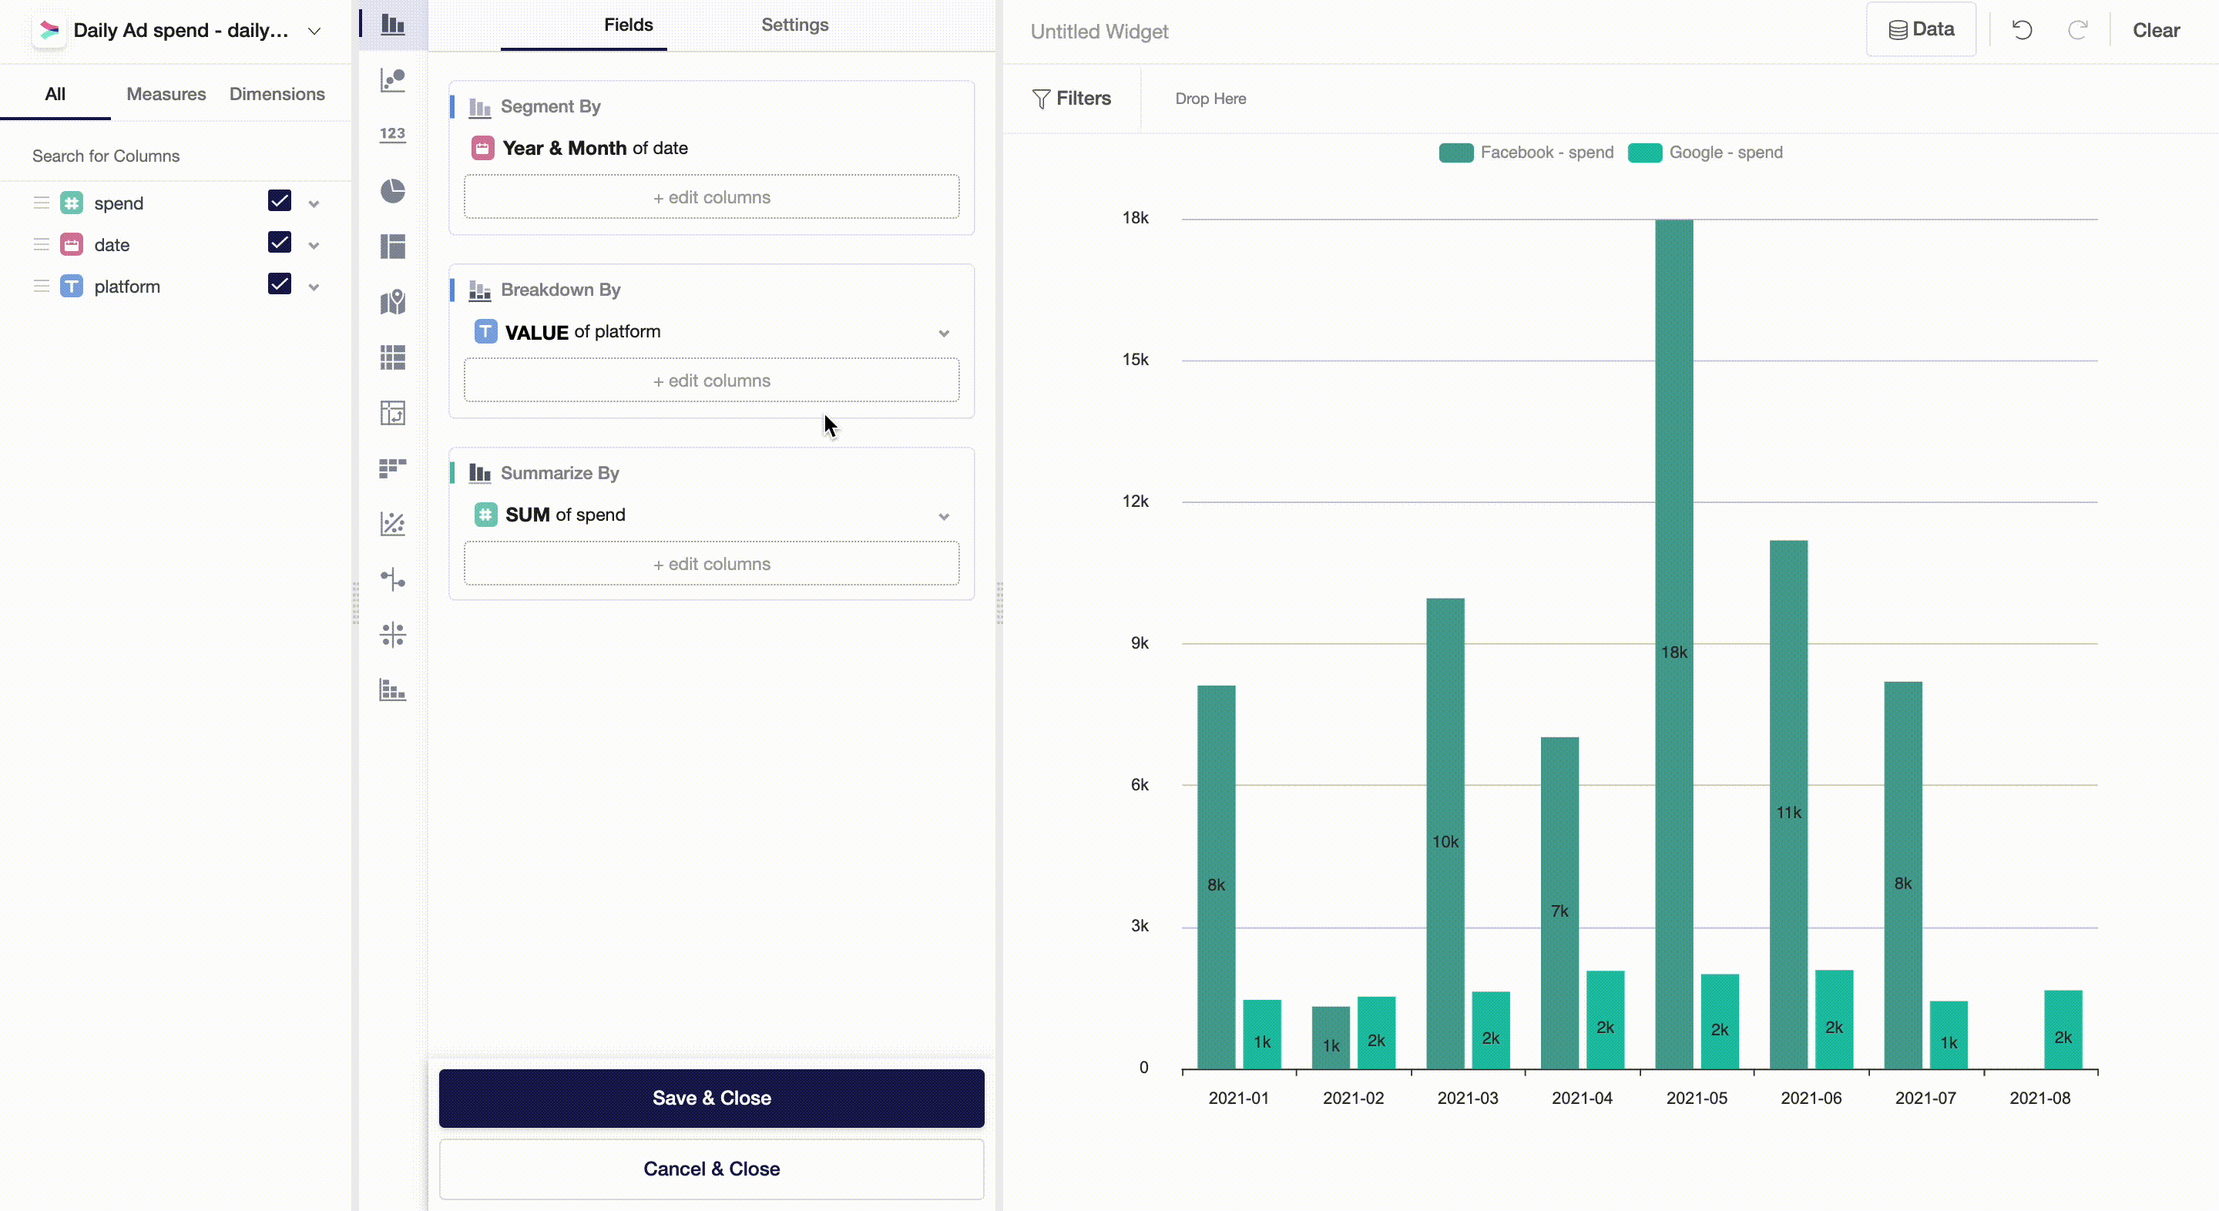Switch to the Measures tab
The image size is (2219, 1211).
[166, 94]
